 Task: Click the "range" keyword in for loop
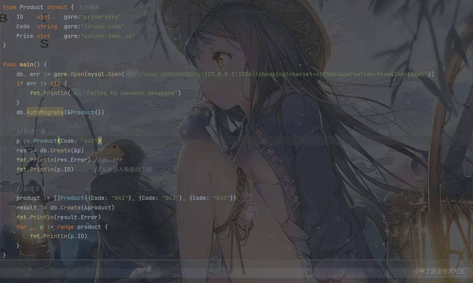point(65,227)
